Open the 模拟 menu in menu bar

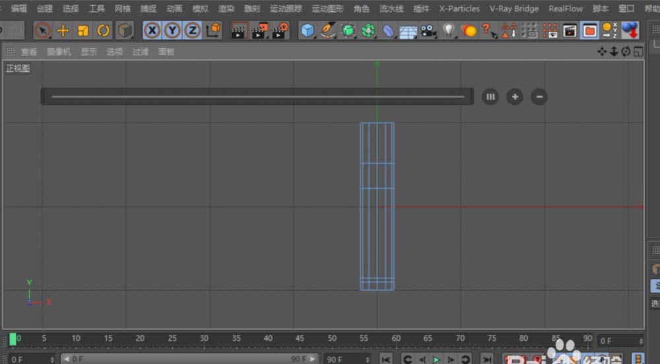click(200, 9)
